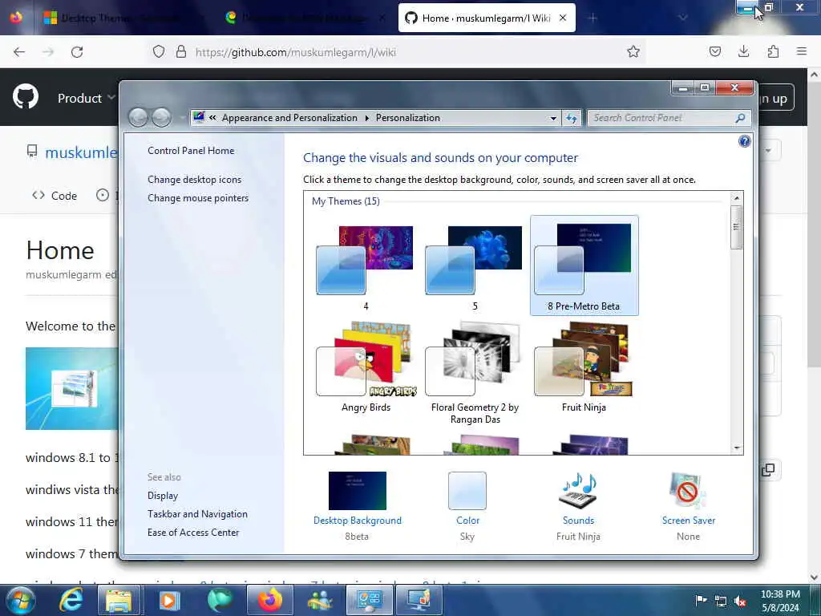Click Appearance and Personalization breadcrumb
Viewport: 821px width, 616px height.
(289, 118)
